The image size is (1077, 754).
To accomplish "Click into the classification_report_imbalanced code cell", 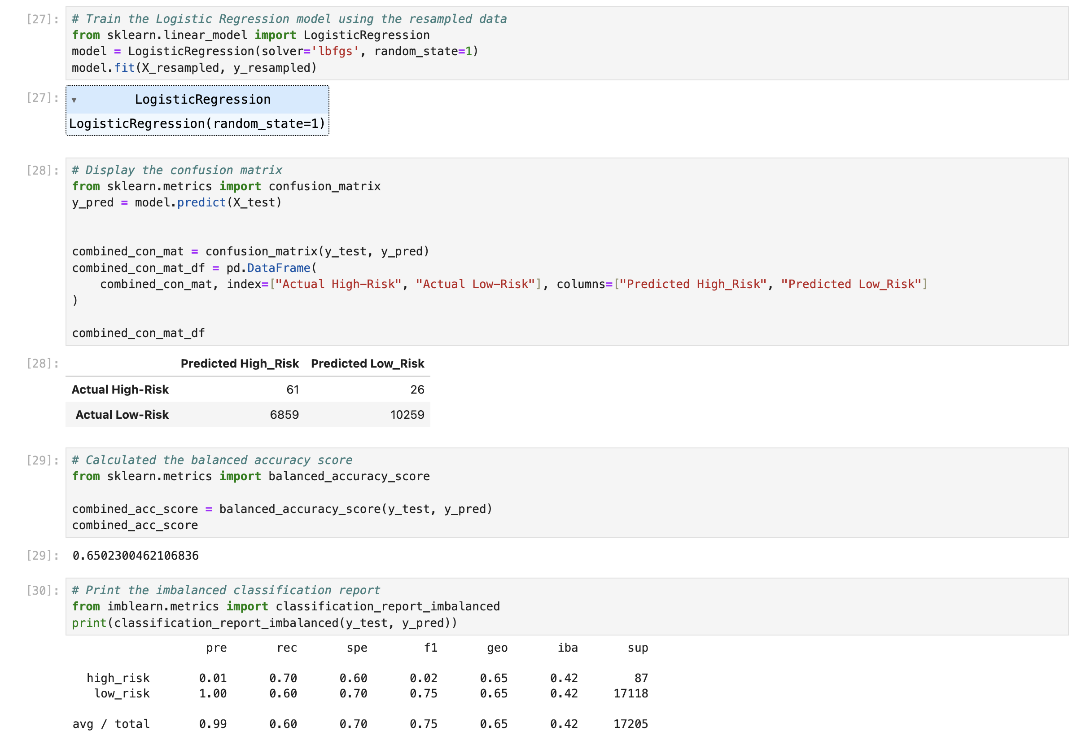I will point(469,607).
